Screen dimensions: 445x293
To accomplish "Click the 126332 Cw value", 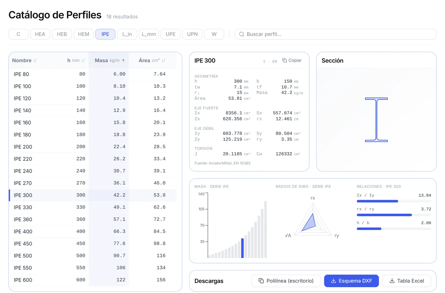I will click(284, 154).
